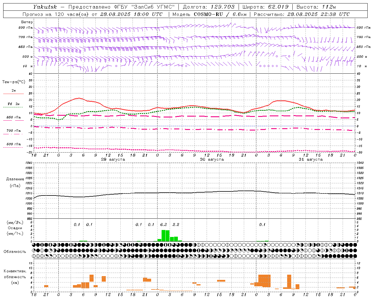372x297 pixels.
Task: Click the Давление pressure panel label
Action: click(15, 179)
